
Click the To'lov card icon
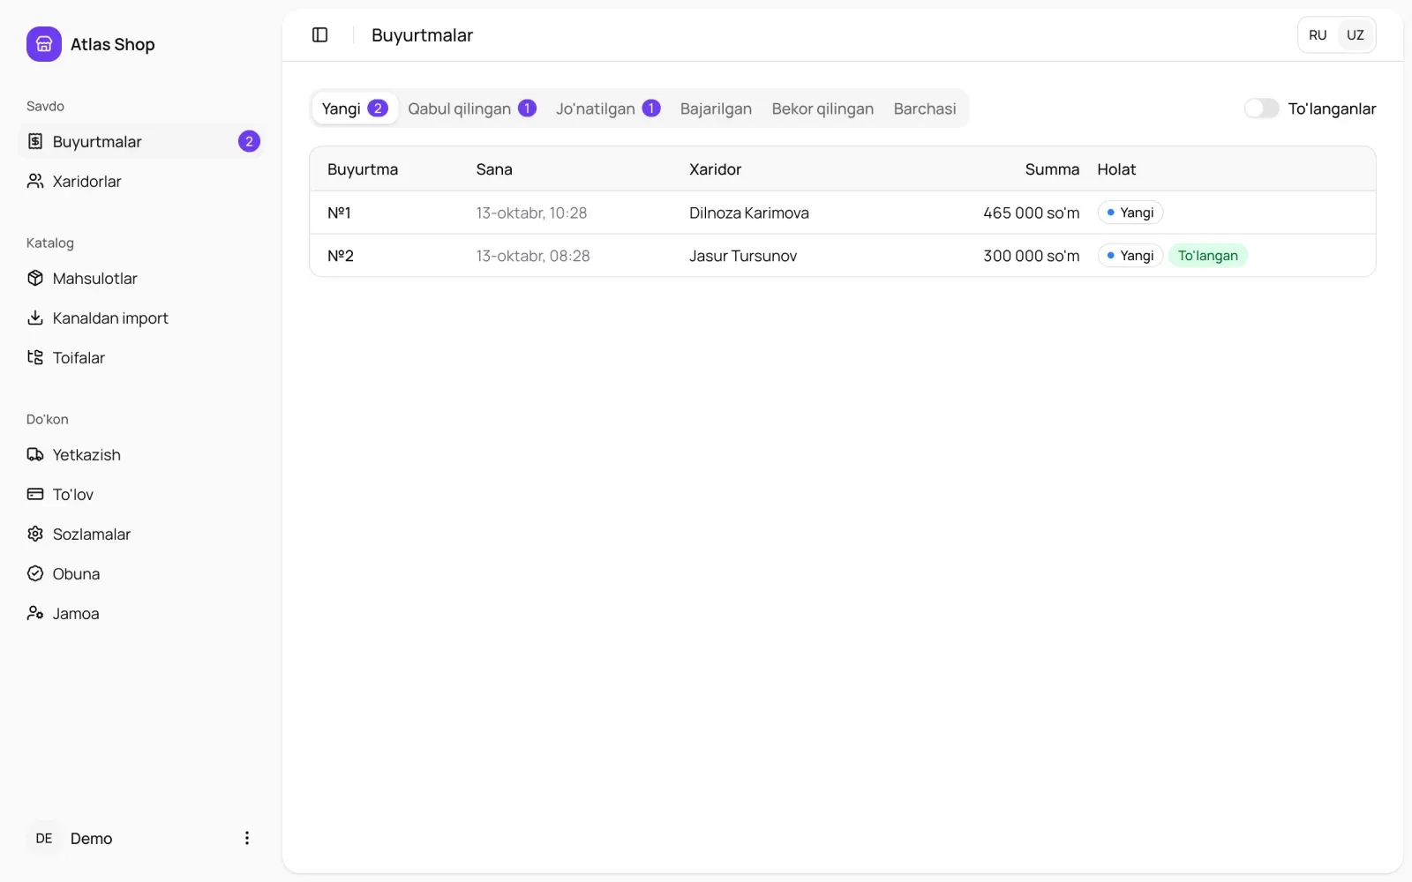tap(35, 494)
